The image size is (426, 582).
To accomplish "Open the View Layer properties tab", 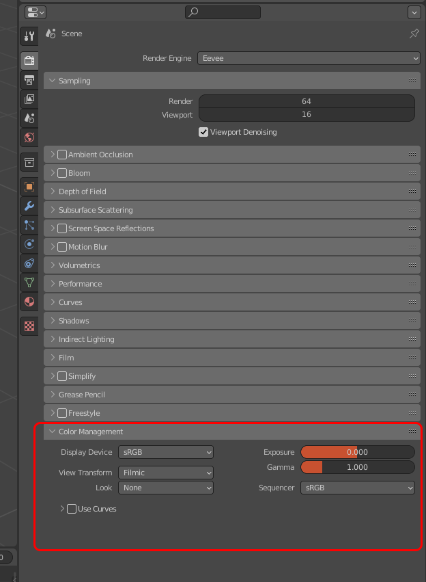I will (x=29, y=98).
